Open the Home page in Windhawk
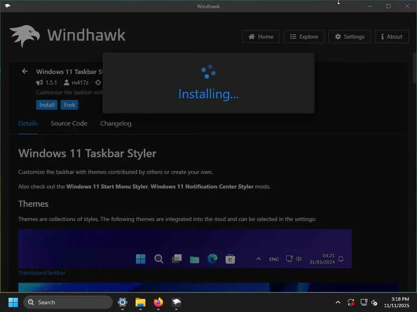The image size is (417, 312). [261, 37]
